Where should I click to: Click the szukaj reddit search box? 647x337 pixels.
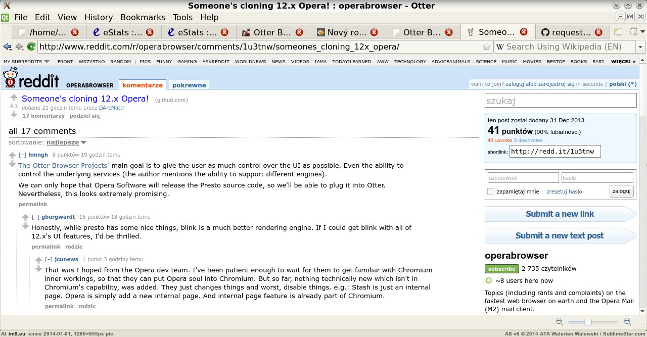click(561, 101)
